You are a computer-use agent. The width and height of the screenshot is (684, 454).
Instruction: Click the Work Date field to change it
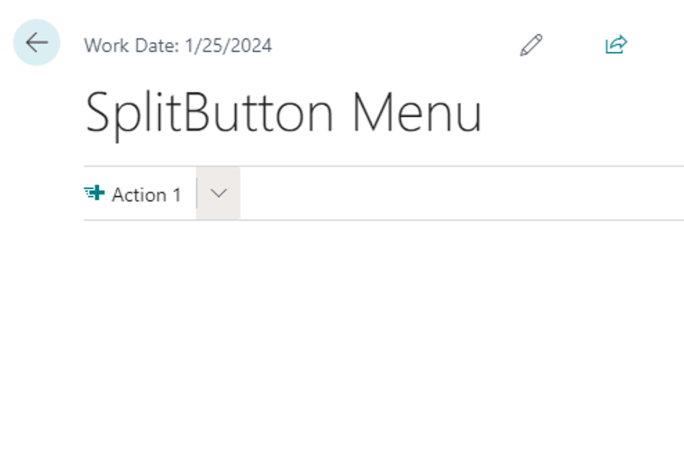pyautogui.click(x=179, y=46)
